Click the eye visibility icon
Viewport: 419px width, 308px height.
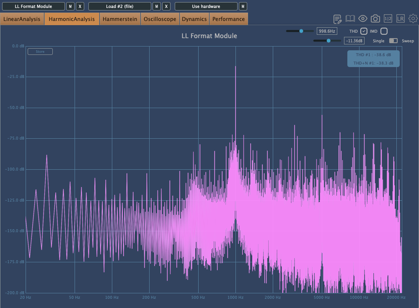point(363,19)
